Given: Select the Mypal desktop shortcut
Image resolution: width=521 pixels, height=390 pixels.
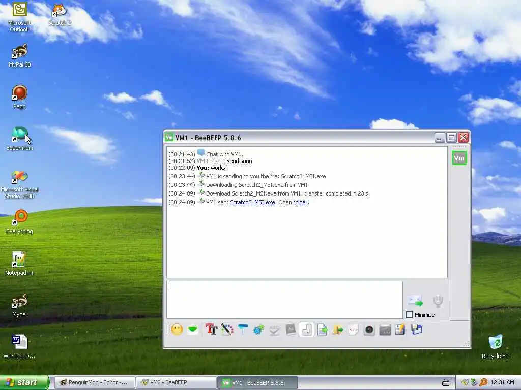Looking at the screenshot, I should [x=20, y=305].
